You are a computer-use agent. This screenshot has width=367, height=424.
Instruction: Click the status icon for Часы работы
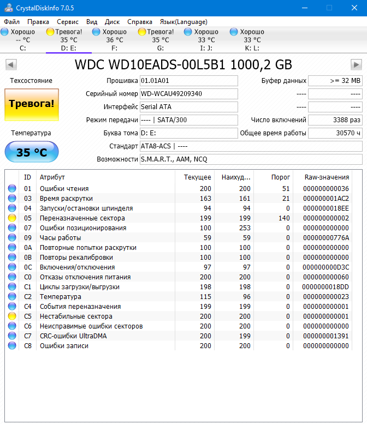[x=12, y=238]
